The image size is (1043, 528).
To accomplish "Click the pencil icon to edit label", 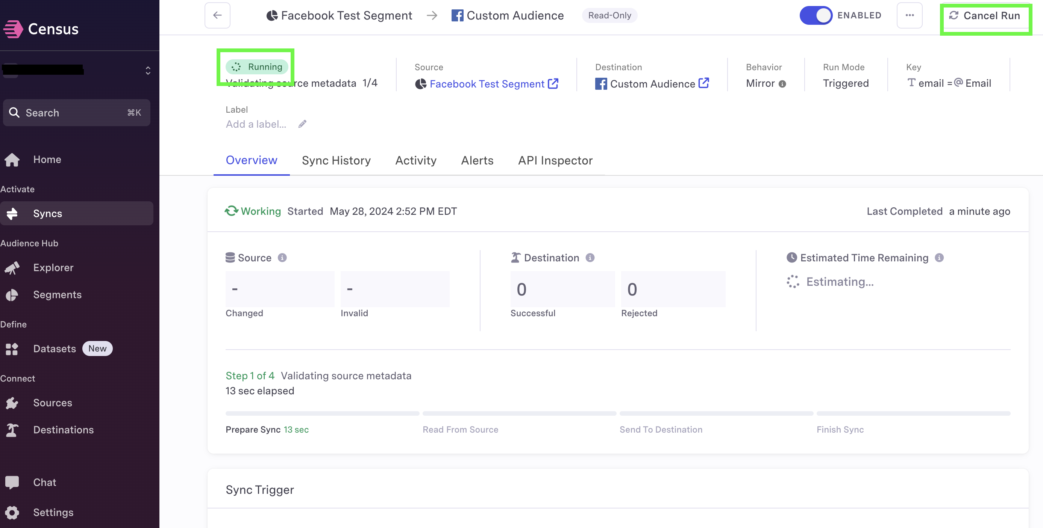I will point(302,124).
